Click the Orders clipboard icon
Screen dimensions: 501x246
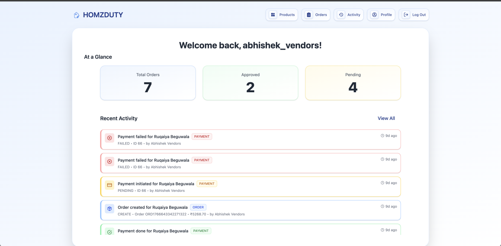pyautogui.click(x=309, y=15)
